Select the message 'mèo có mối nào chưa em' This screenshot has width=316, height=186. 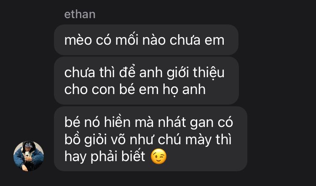pyautogui.click(x=146, y=40)
